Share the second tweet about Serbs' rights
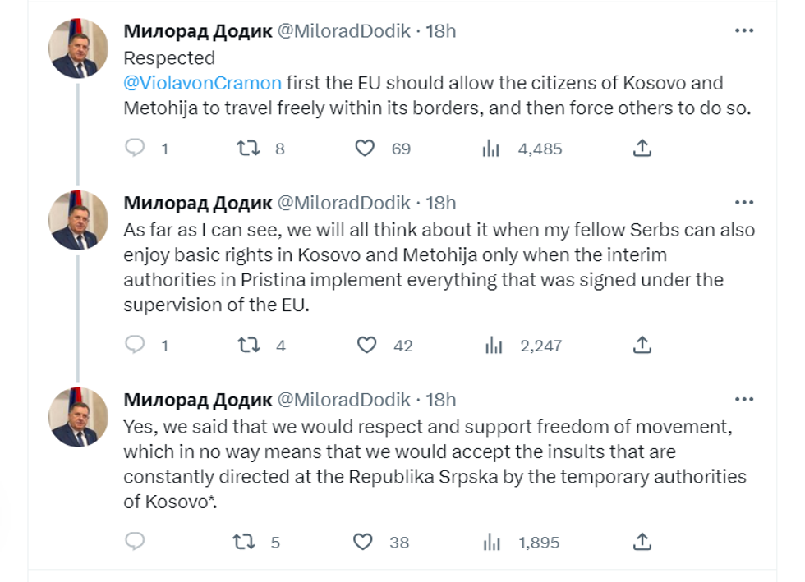This screenshot has height=582, width=805. [643, 345]
